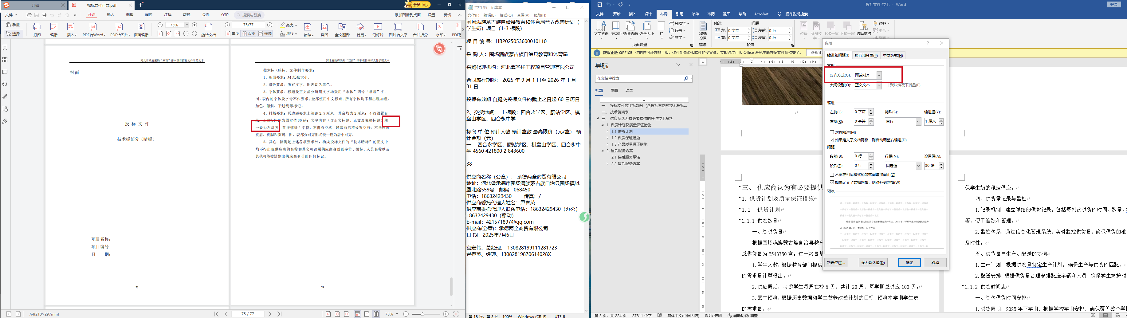1127x318 pixels.
Task: Go to next PDF page with right arrow
Action: pos(270,26)
